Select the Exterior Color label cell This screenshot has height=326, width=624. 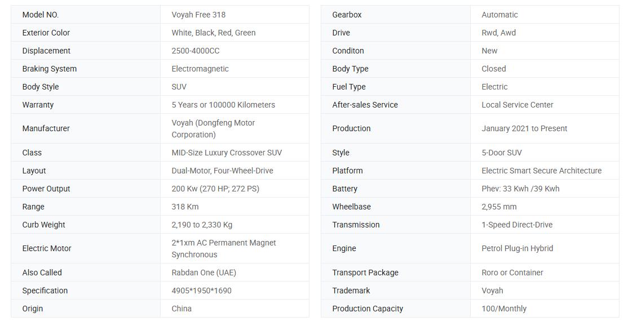[x=46, y=33]
